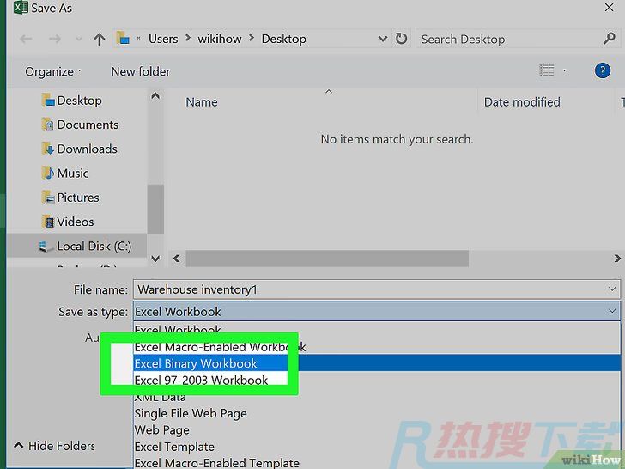Viewport: 625px width, 469px height.
Task: Select Documents in the navigation pane
Action: tap(80, 125)
